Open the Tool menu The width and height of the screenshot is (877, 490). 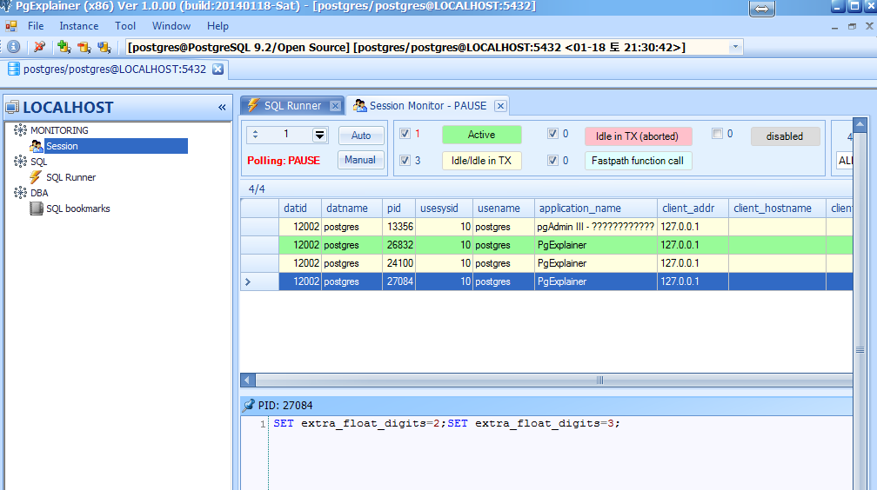125,26
